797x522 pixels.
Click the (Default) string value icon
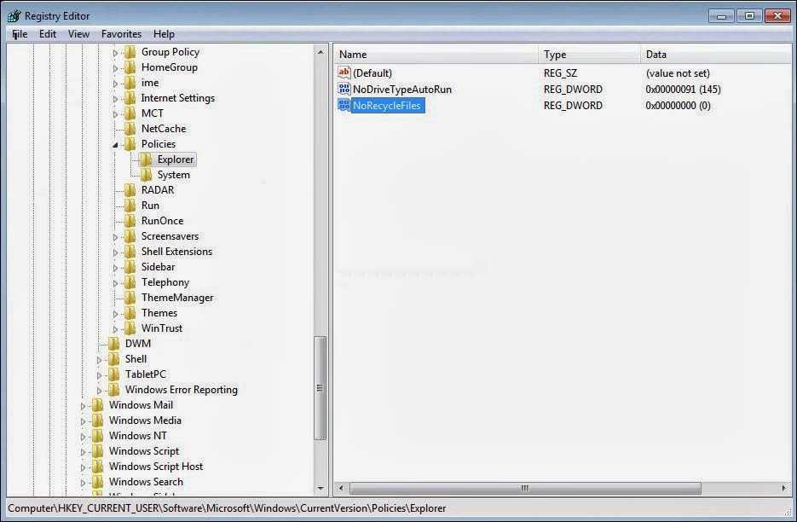click(344, 73)
